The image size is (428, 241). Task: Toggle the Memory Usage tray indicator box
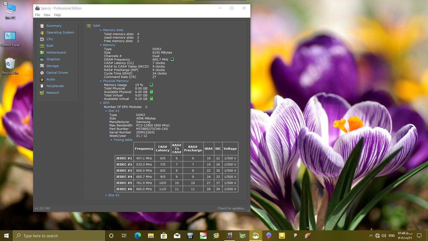pyautogui.click(x=151, y=85)
